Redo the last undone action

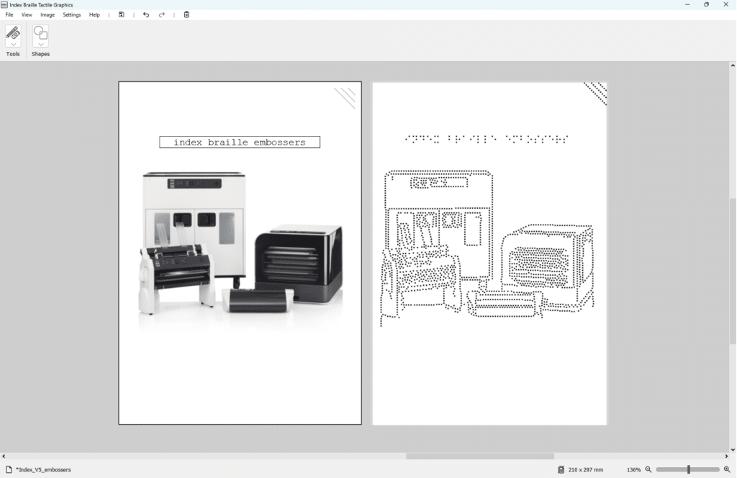(x=162, y=14)
